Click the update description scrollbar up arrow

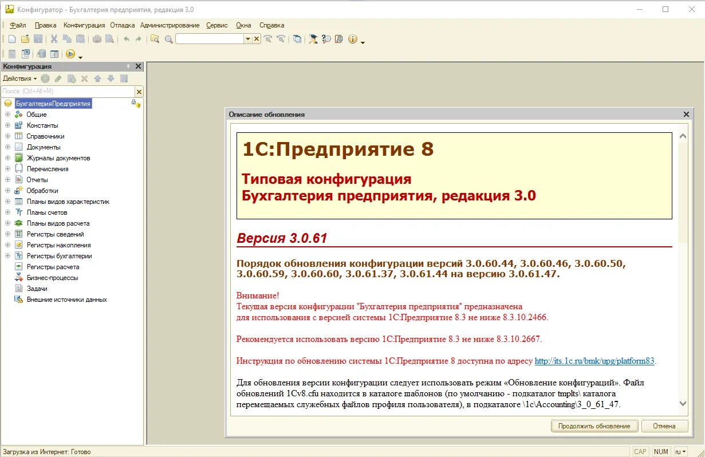(x=683, y=136)
